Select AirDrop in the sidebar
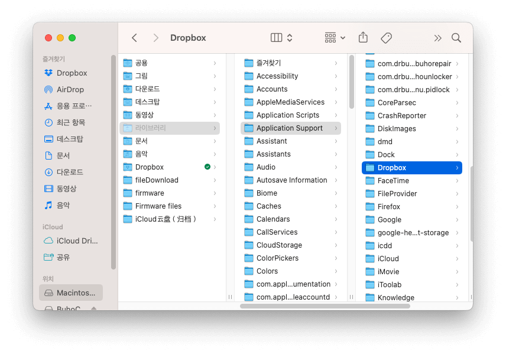 tap(71, 89)
